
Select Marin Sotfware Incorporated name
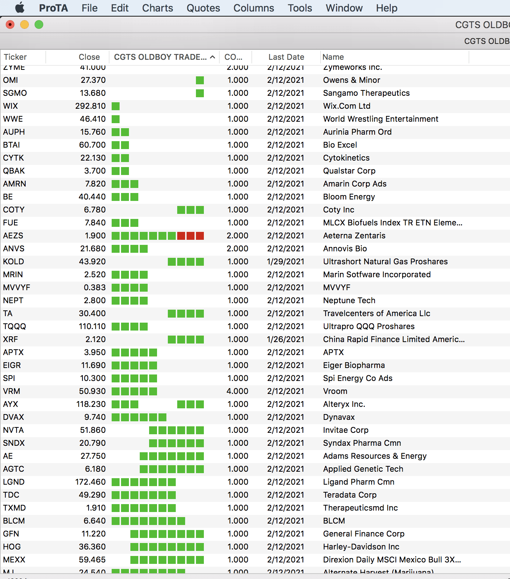(x=377, y=274)
